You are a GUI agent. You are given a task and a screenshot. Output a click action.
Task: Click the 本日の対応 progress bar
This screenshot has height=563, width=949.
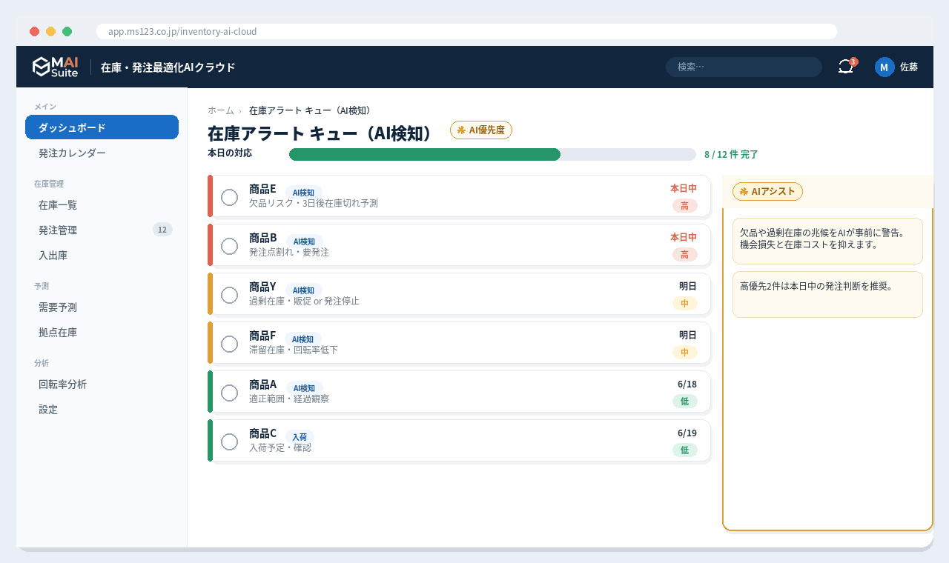[492, 154]
